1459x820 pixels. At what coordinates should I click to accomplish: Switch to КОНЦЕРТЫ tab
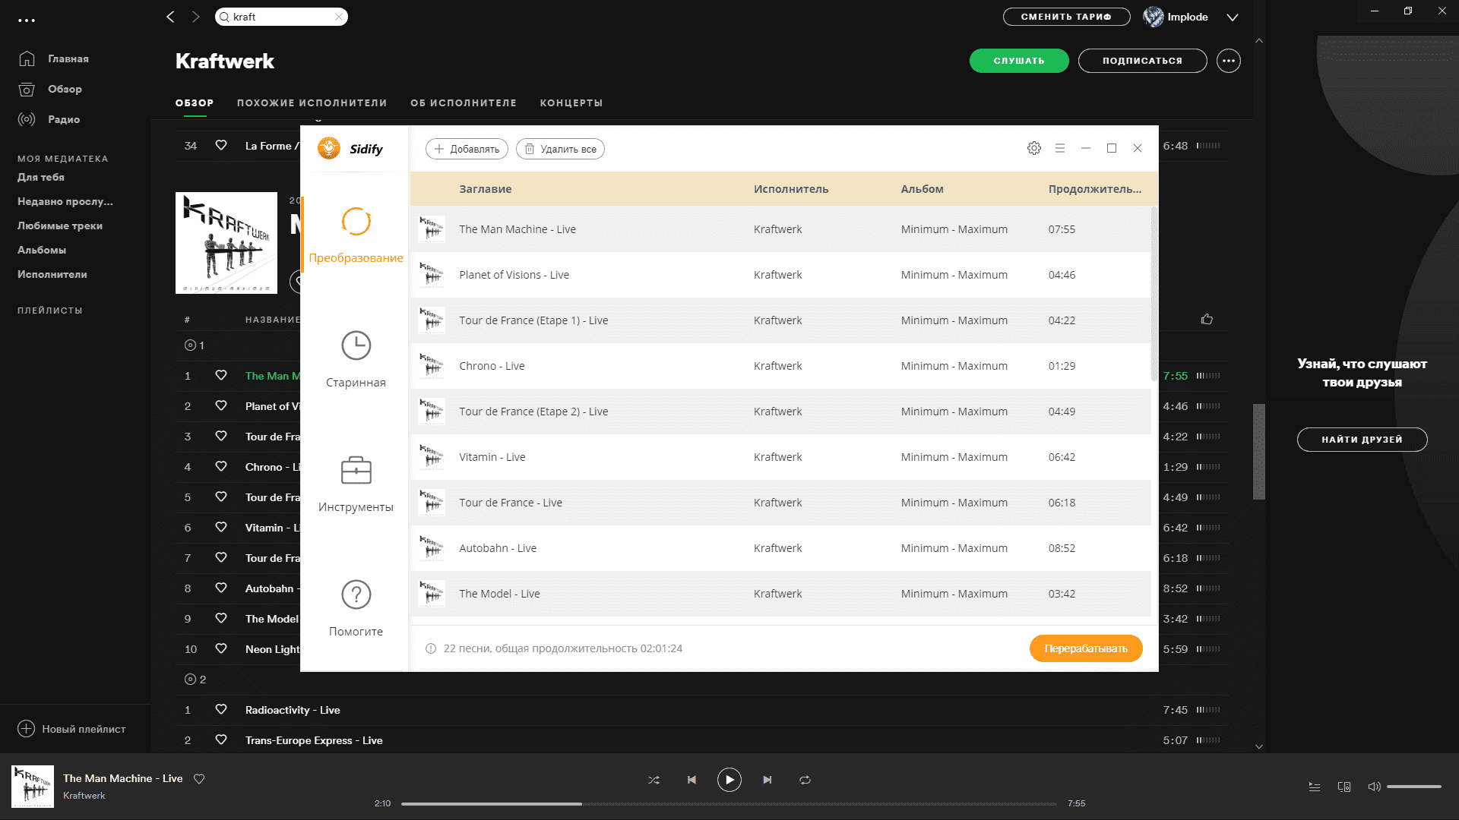(x=571, y=102)
